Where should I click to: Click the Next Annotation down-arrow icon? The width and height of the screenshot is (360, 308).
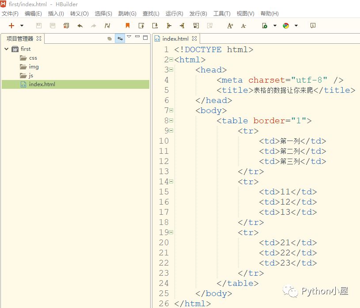pos(155,26)
